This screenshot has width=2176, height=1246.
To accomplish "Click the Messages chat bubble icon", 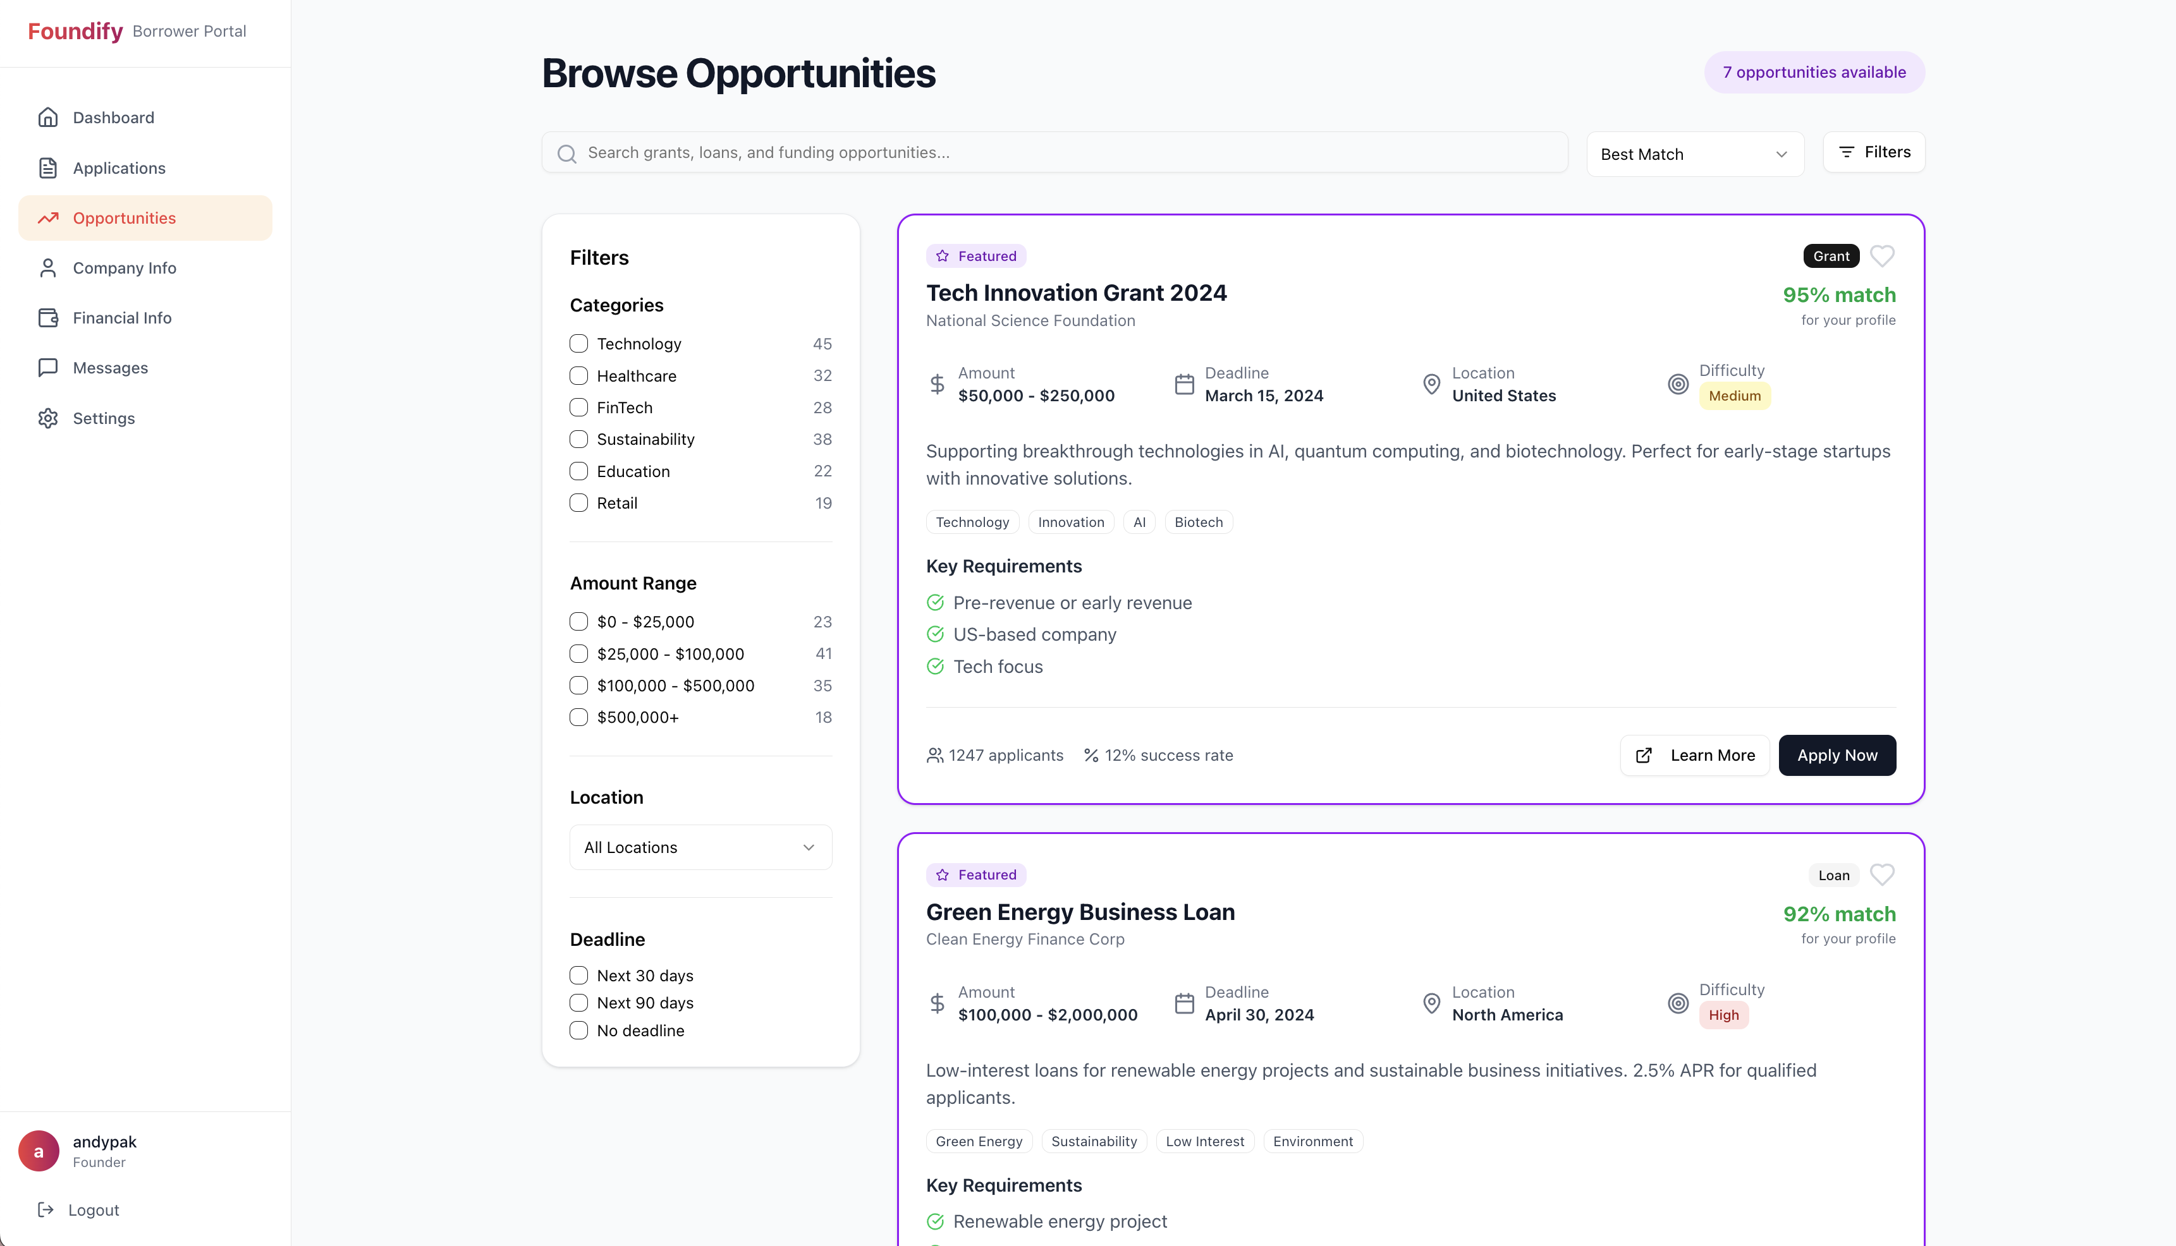I will [48, 368].
